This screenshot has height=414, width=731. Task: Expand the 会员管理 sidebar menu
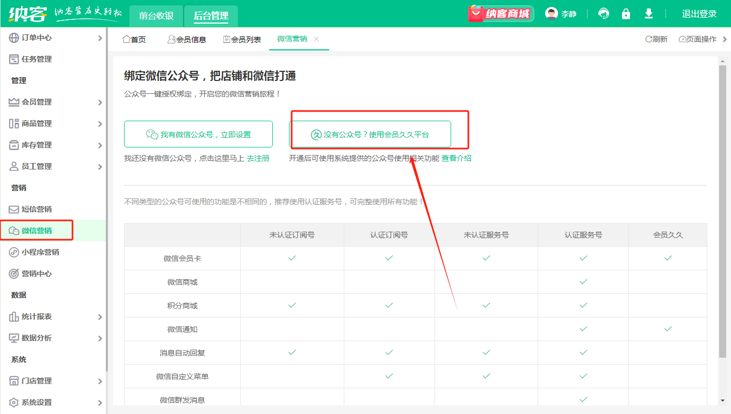point(54,102)
